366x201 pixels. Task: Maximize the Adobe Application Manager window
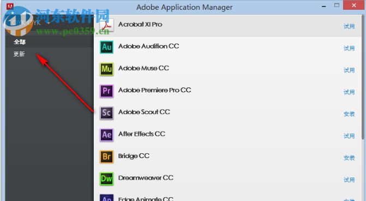337,5
